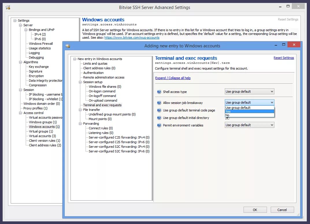Select Windows file shares (0)
The width and height of the screenshot is (310, 224).
tap(105, 87)
